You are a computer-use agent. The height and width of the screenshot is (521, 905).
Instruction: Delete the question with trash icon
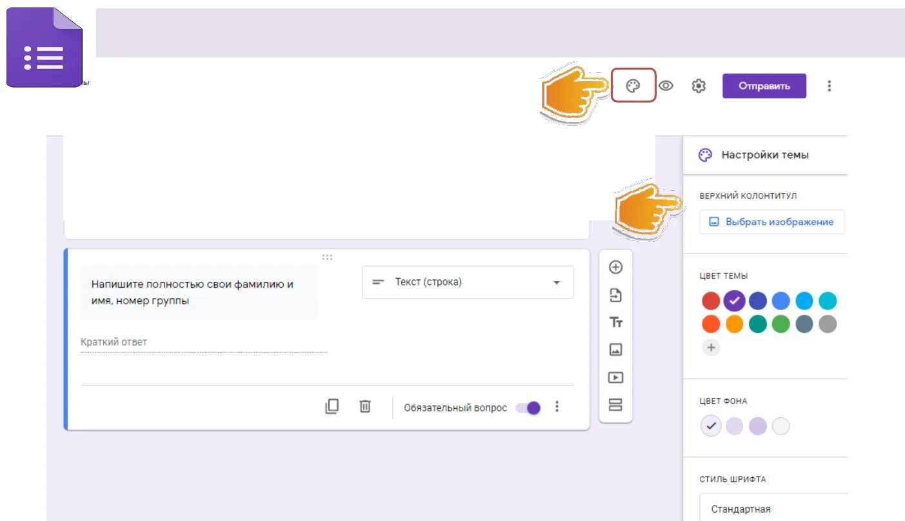coord(365,407)
